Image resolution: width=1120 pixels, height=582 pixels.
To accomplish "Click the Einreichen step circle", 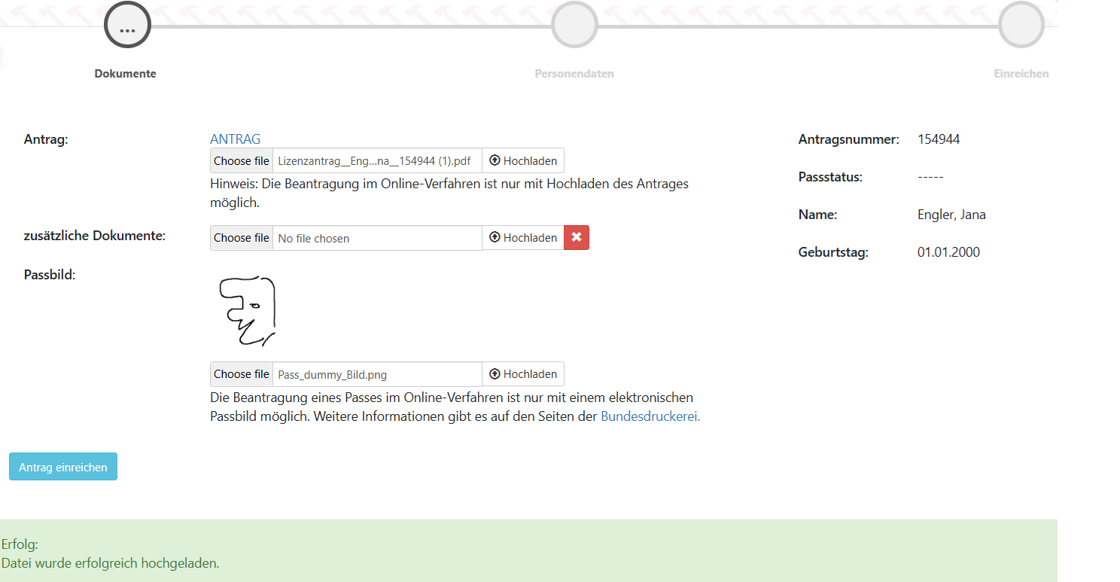I will (1021, 26).
